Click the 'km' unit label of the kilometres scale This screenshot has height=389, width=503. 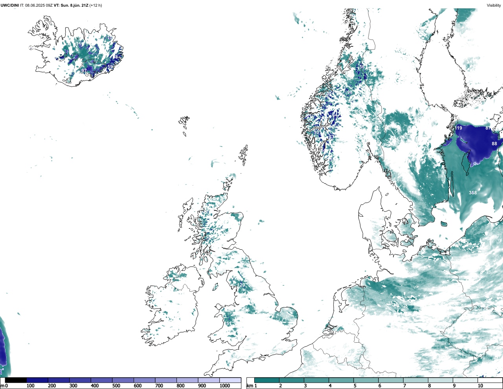point(250,386)
